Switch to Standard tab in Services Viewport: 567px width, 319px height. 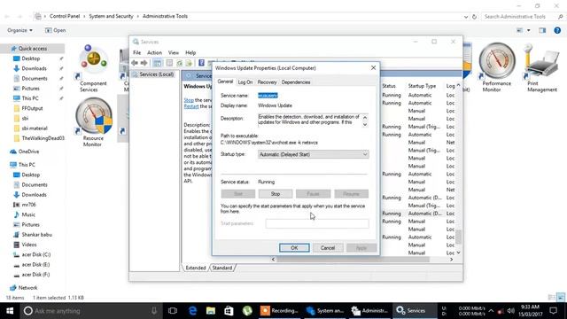222,268
